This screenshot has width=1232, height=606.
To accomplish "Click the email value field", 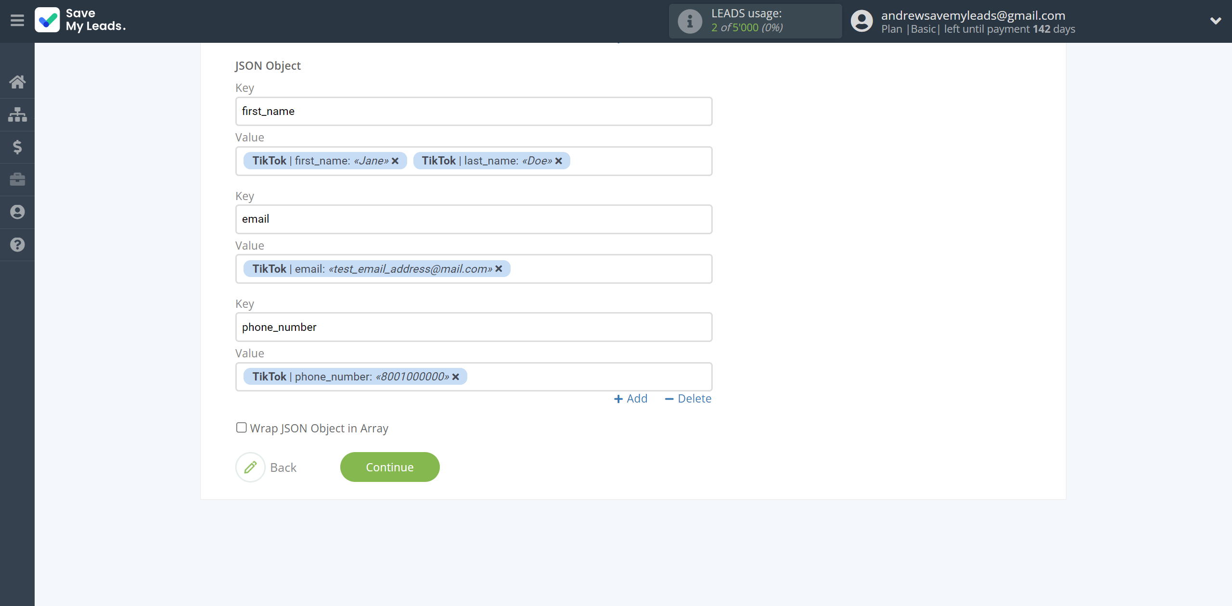I will click(x=474, y=269).
